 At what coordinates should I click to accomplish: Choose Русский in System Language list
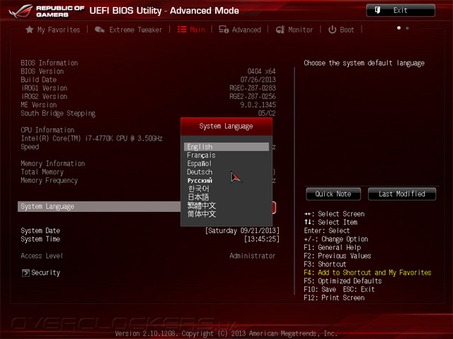click(226, 181)
